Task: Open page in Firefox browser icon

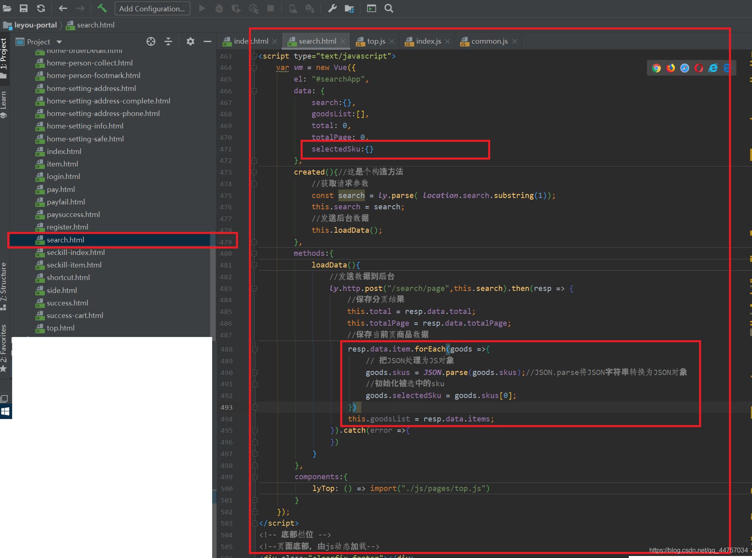Action: (x=671, y=68)
